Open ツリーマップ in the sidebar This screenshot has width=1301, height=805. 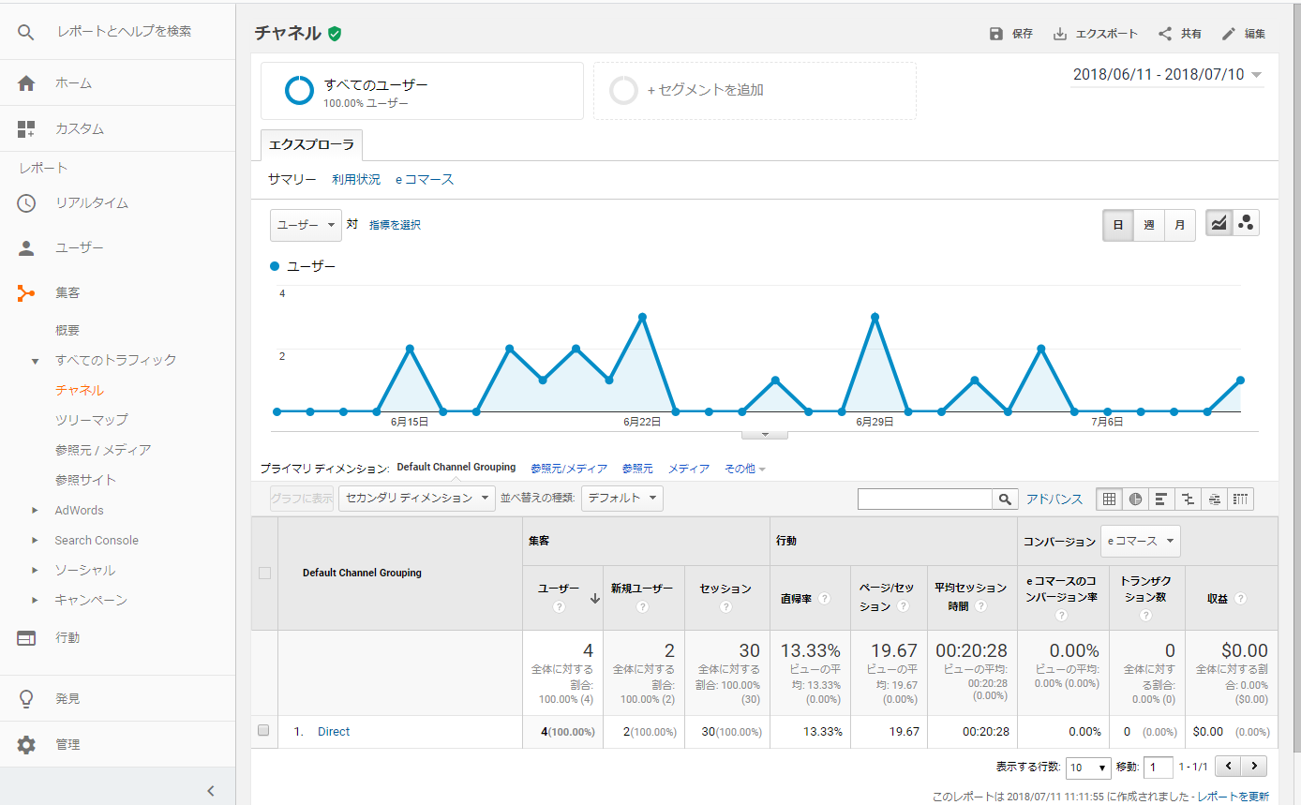click(x=92, y=421)
